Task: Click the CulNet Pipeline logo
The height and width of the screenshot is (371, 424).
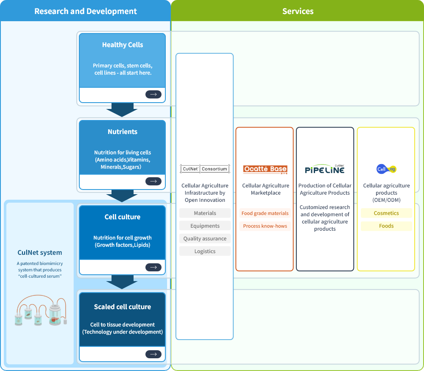Action: tap(325, 169)
